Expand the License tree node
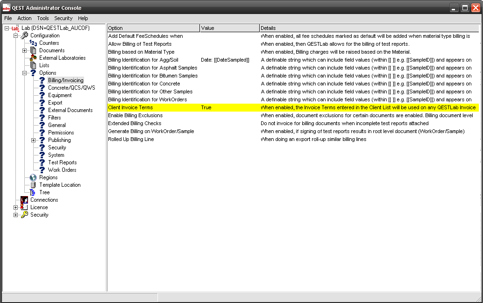 (16, 207)
